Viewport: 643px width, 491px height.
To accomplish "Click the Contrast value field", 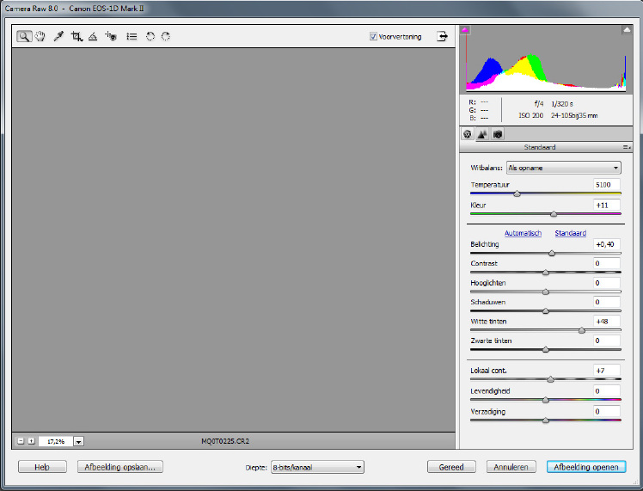I will click(607, 263).
